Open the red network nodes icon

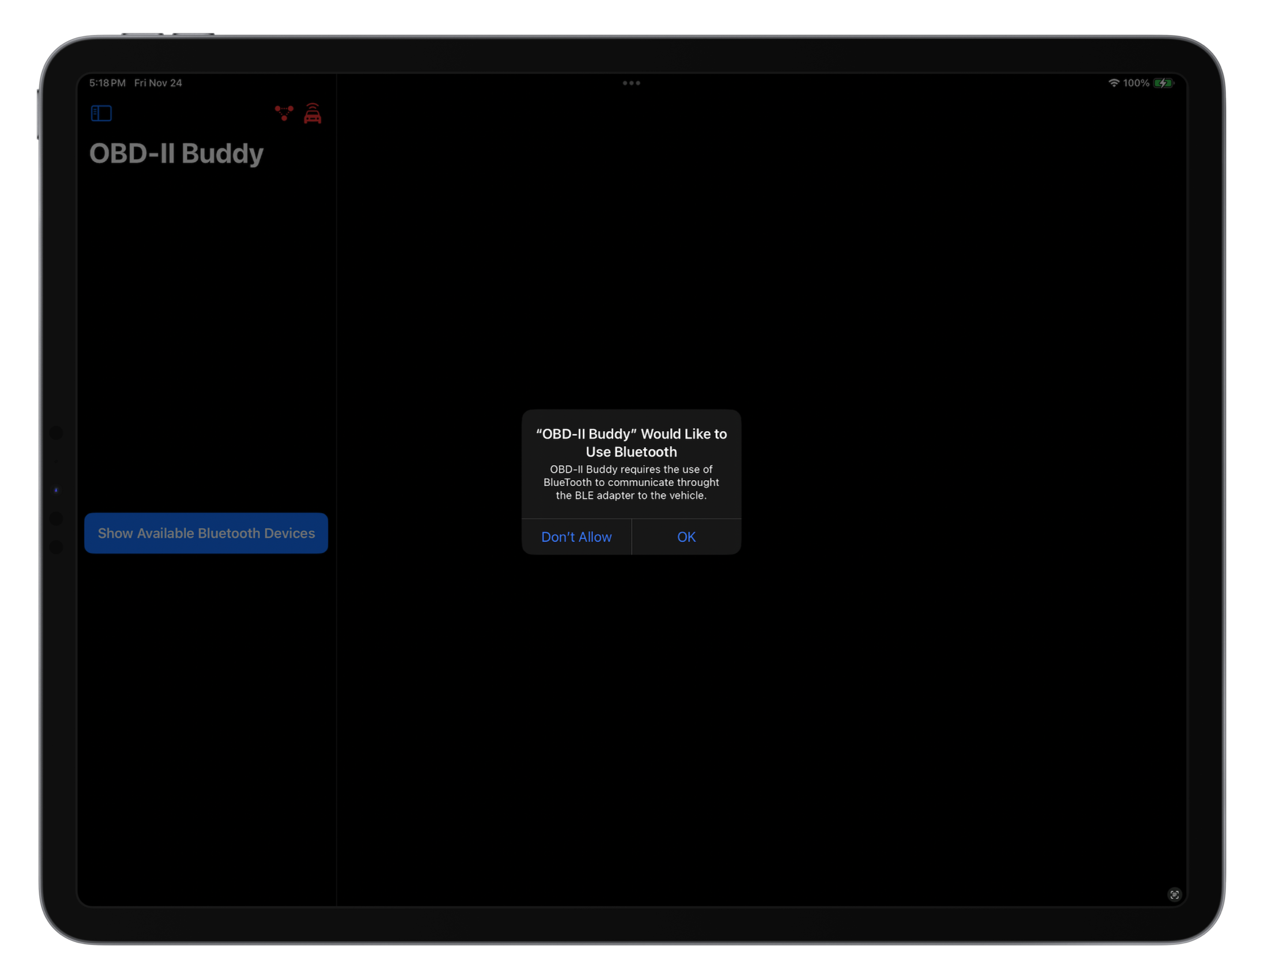coord(284,113)
